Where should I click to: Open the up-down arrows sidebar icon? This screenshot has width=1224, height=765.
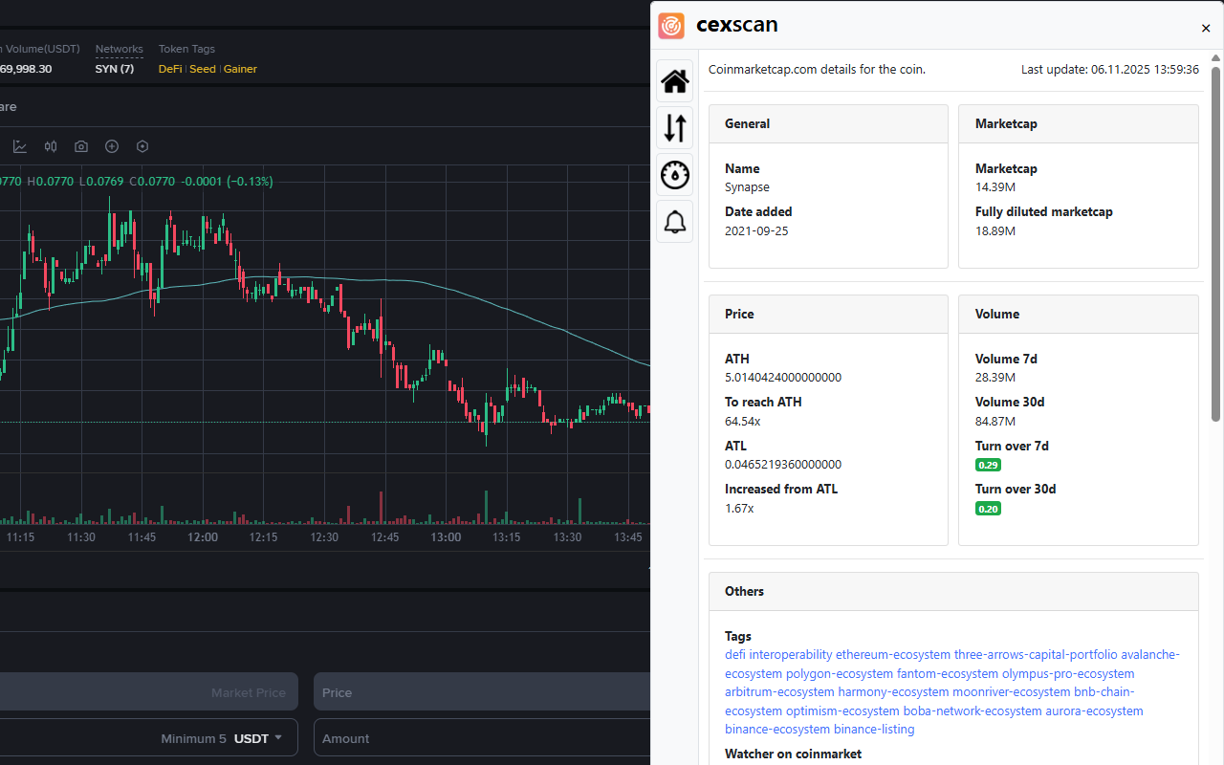tap(675, 128)
